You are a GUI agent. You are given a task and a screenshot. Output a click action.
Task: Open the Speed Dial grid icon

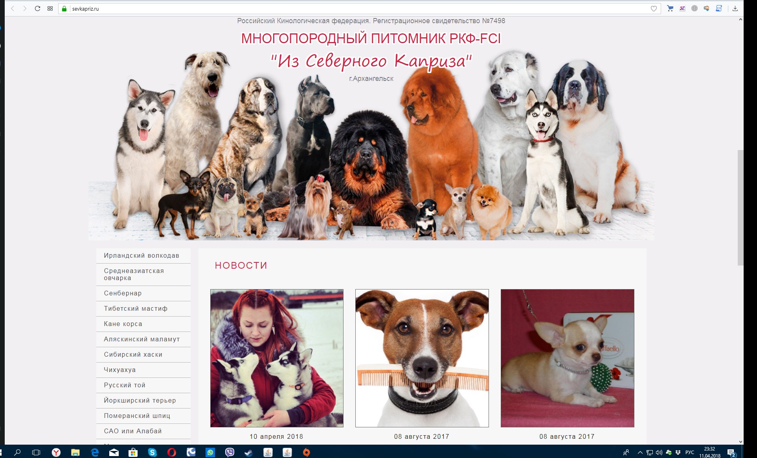[x=50, y=8]
